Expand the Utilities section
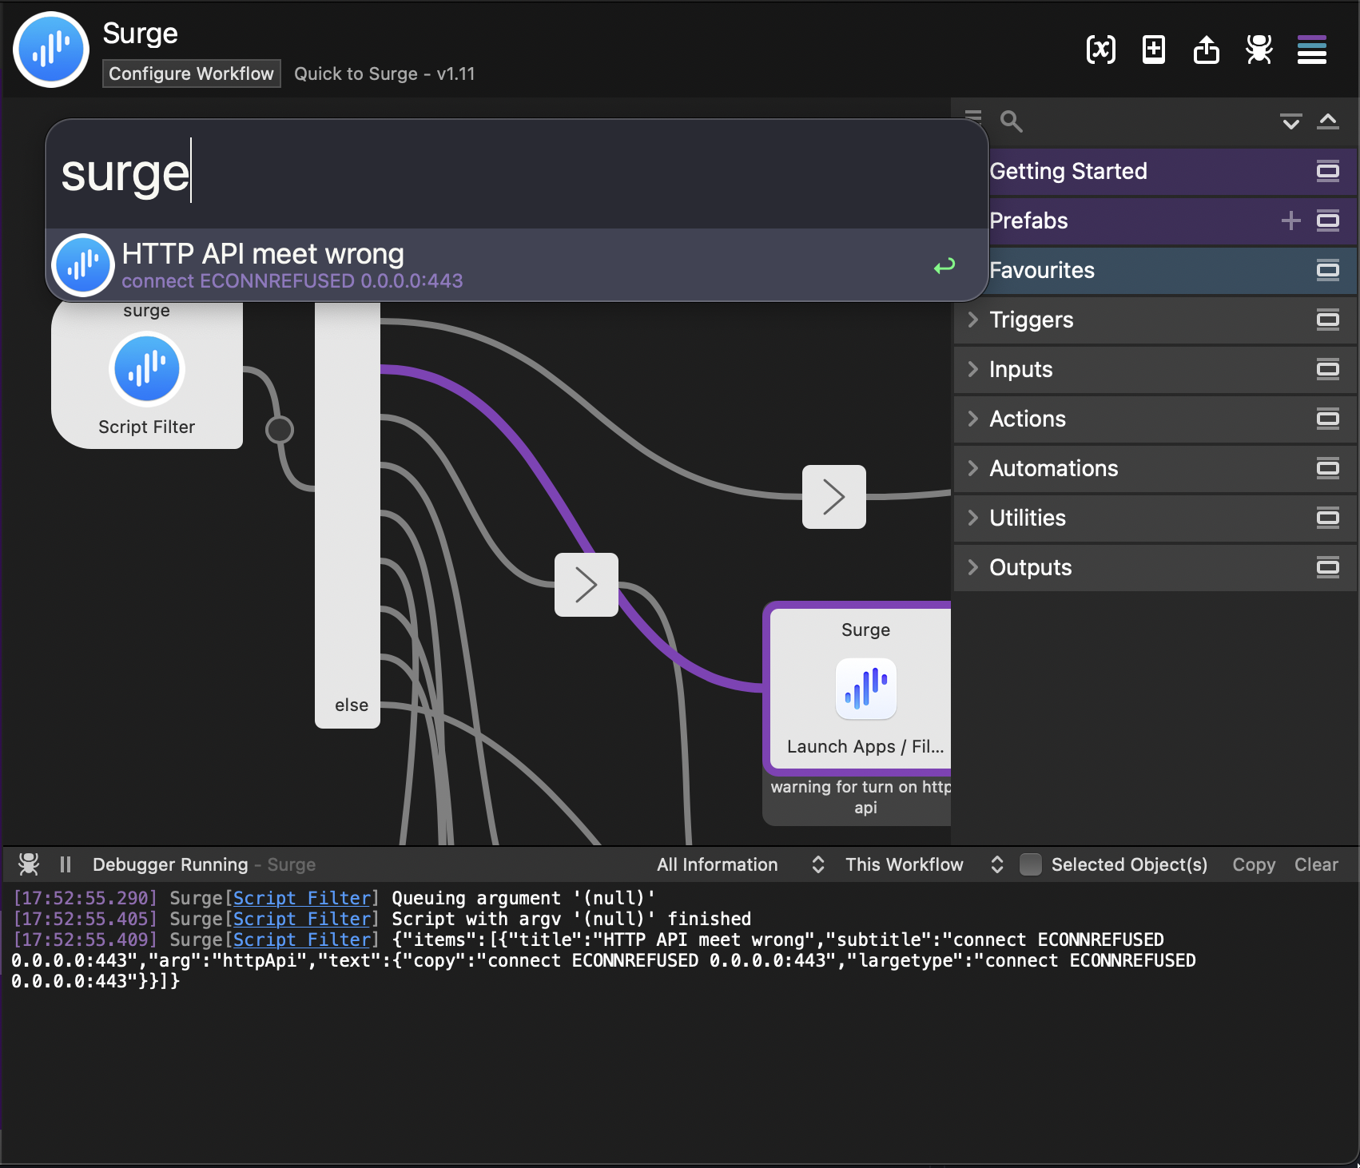 [x=972, y=518]
